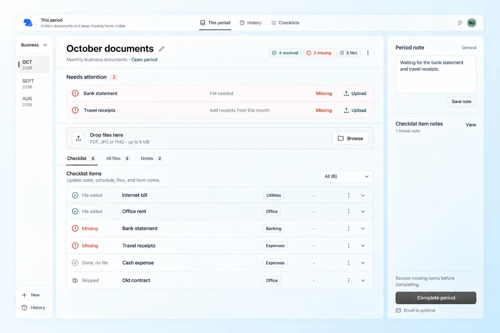Open the more menu for Office rent
500x333 pixels.
tap(349, 211)
